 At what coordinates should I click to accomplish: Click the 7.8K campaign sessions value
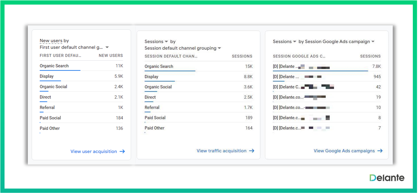pos(376,66)
